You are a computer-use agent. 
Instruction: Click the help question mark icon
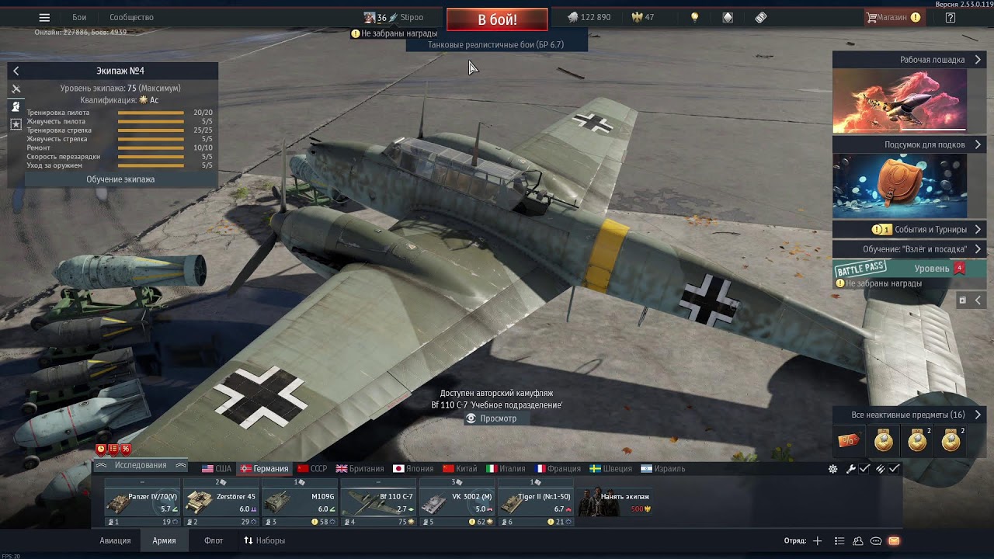[x=951, y=17]
